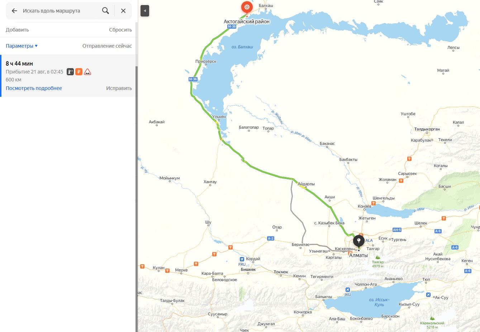Click the M-36 shield near Актогайский район

tap(232, 27)
